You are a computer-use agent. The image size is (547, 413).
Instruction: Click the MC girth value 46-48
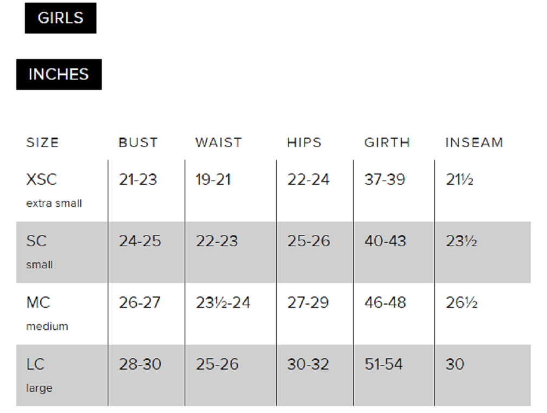pyautogui.click(x=385, y=302)
